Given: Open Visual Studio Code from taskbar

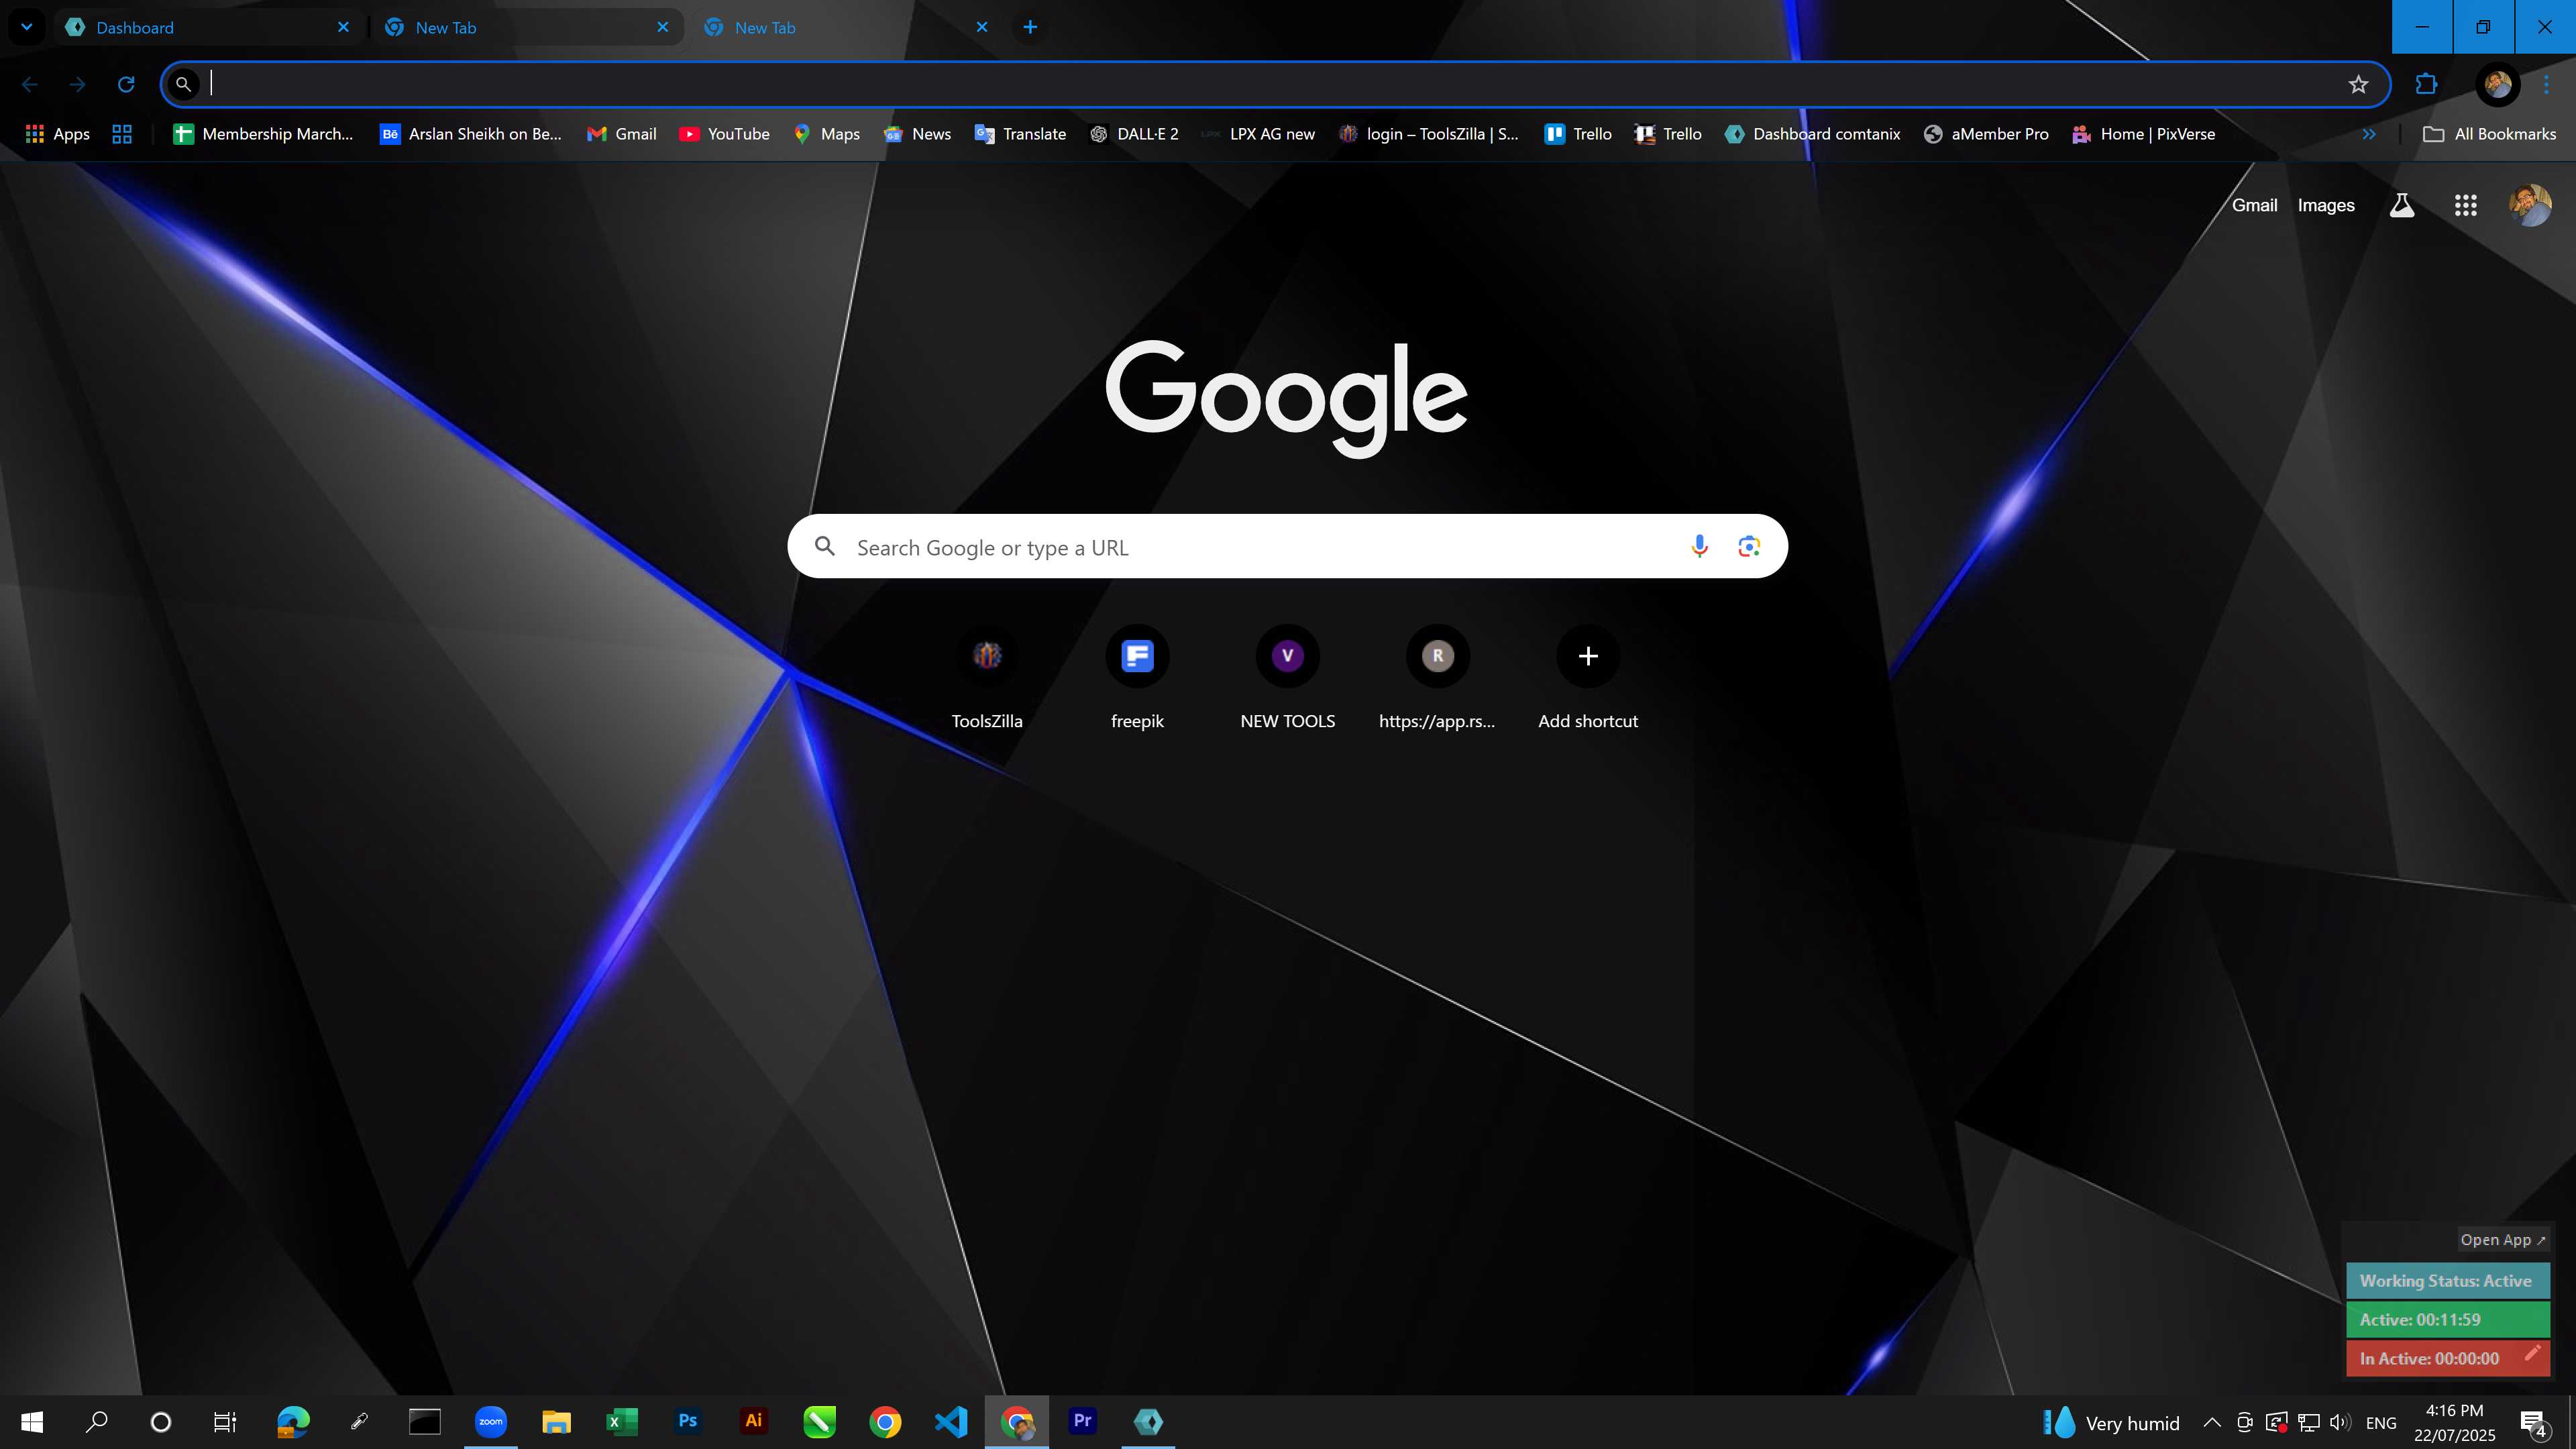Looking at the screenshot, I should point(950,1421).
